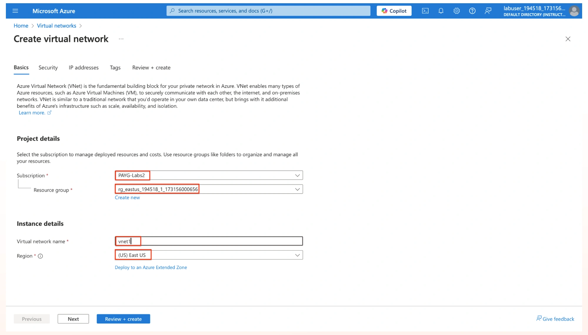Expand the Region dropdown

(209, 255)
